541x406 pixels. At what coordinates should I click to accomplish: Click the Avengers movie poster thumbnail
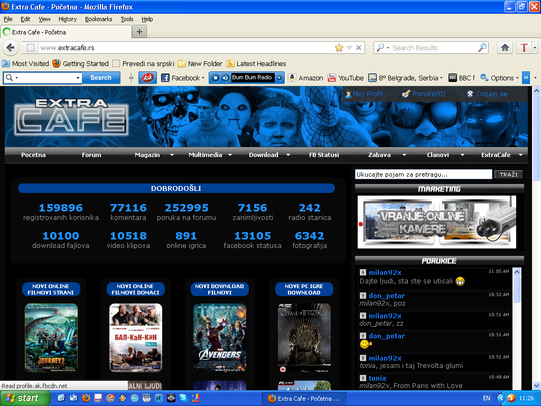click(220, 337)
